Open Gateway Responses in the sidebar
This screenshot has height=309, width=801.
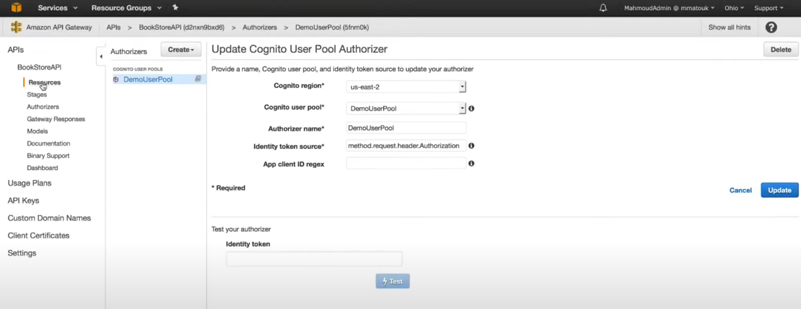point(56,119)
